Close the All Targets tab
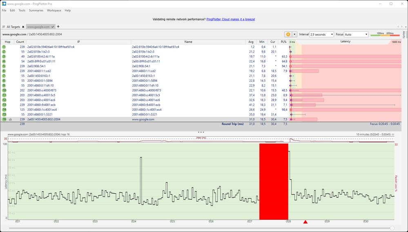The width and height of the screenshot is (408, 232). pyautogui.click(x=23, y=27)
